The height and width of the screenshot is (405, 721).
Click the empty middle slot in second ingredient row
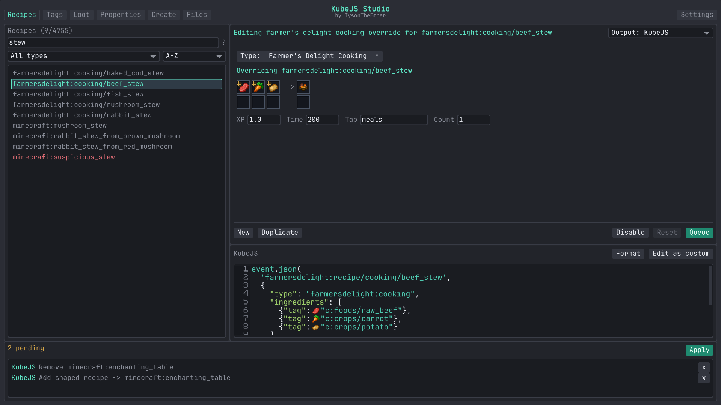coord(258,102)
